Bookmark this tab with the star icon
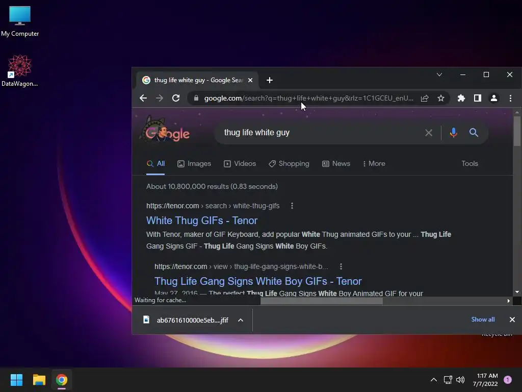Image resolution: width=522 pixels, height=392 pixels. (441, 98)
